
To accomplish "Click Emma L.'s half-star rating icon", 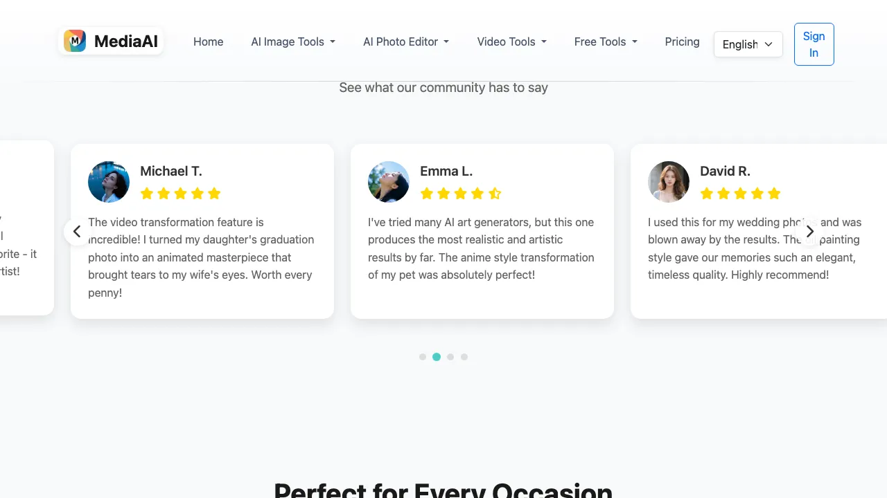I will [495, 194].
